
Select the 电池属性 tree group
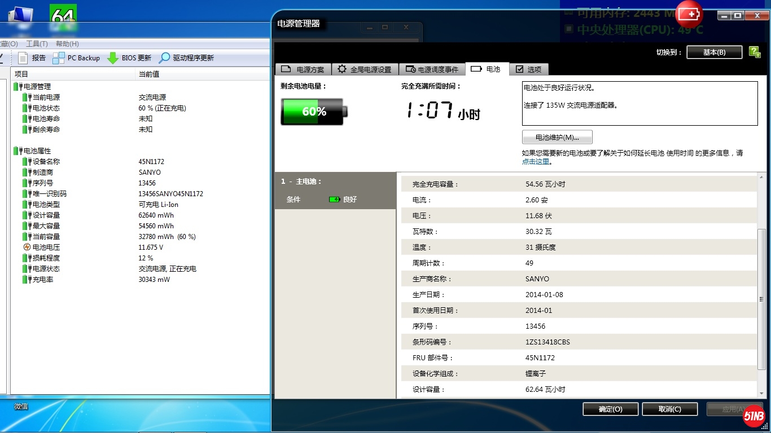pyautogui.click(x=37, y=151)
